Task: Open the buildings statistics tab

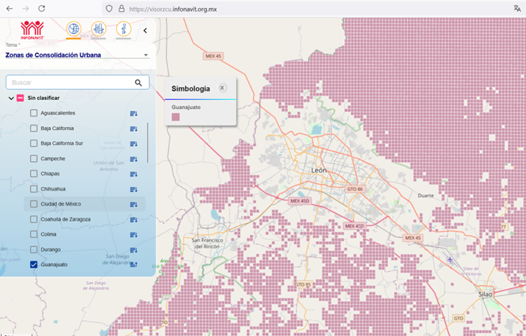Action: click(x=99, y=29)
